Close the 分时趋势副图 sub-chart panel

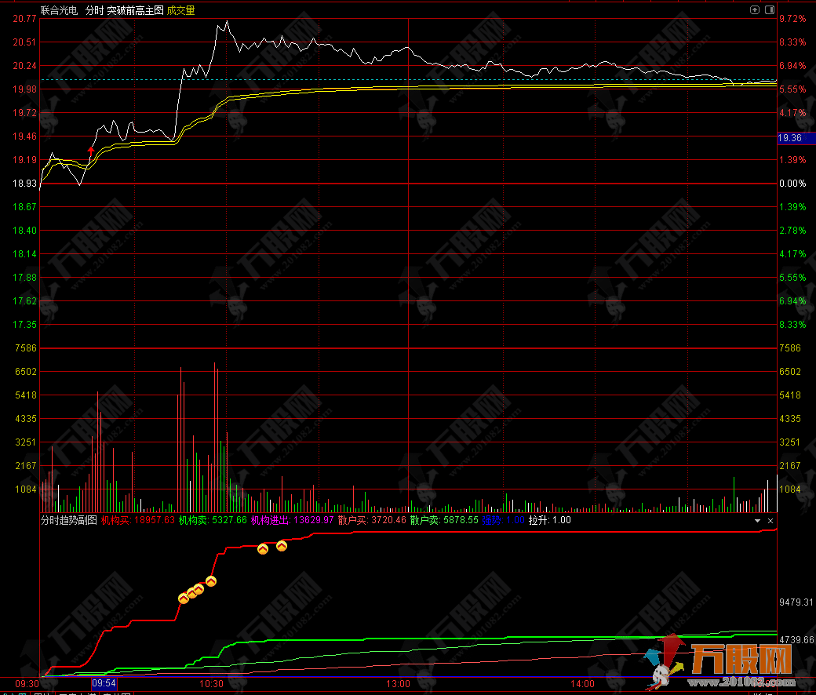(x=770, y=521)
